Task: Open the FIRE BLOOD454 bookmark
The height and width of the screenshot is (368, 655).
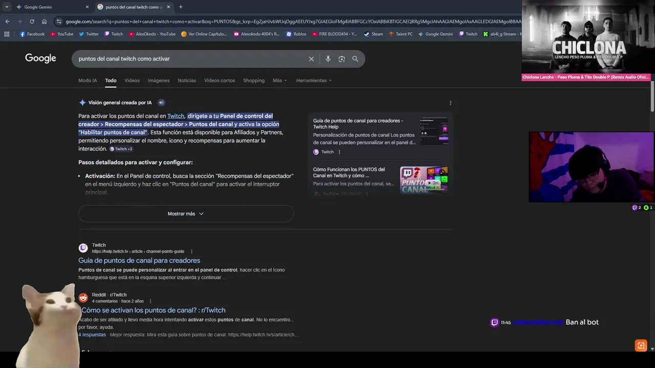Action: click(x=334, y=34)
